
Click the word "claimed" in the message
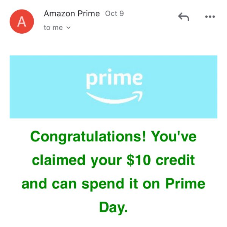59,160
